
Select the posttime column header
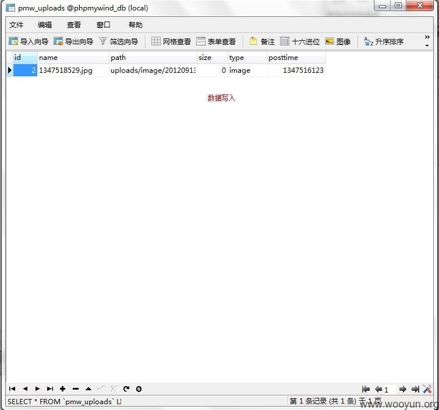point(296,58)
